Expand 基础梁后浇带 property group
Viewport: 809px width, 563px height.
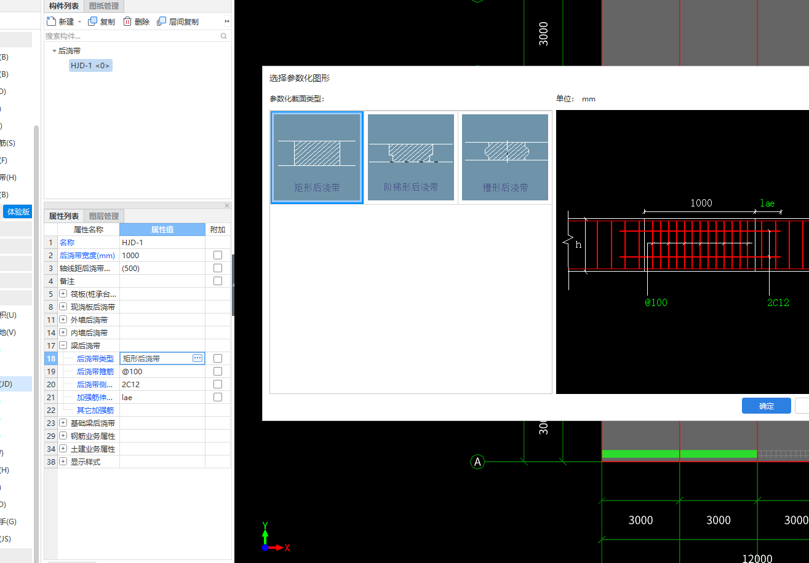[63, 423]
